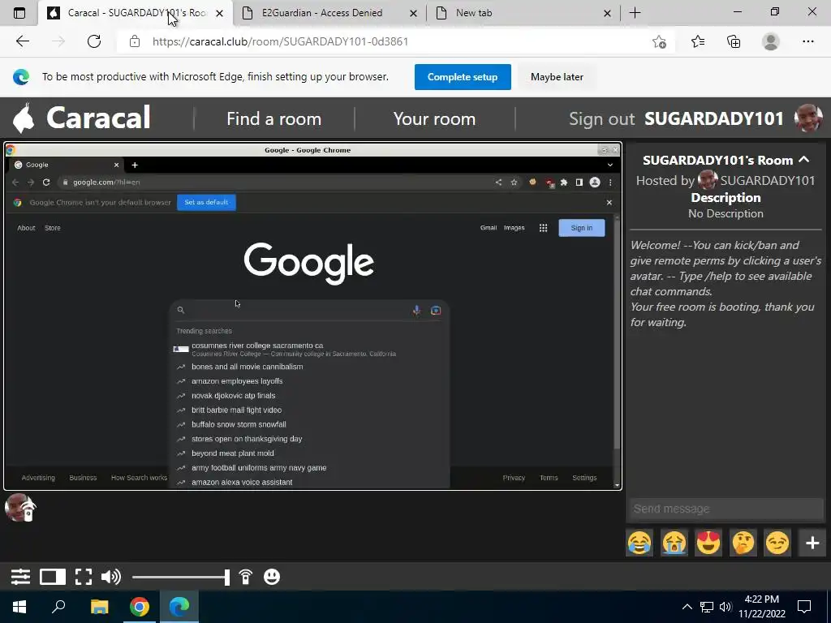This screenshot has height=623, width=831.
Task: Toggle theater mode rectangle icon
Action: (x=53, y=577)
